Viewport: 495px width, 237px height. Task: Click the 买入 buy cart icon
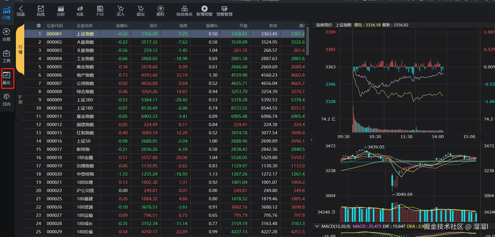tap(121, 11)
